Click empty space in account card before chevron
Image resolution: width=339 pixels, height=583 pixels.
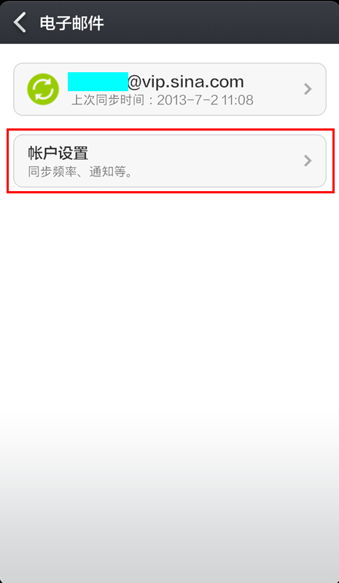pyautogui.click(x=276, y=89)
